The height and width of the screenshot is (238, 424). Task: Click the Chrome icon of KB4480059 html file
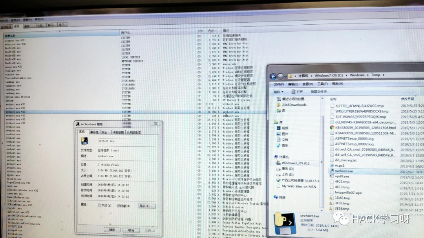coord(332,127)
